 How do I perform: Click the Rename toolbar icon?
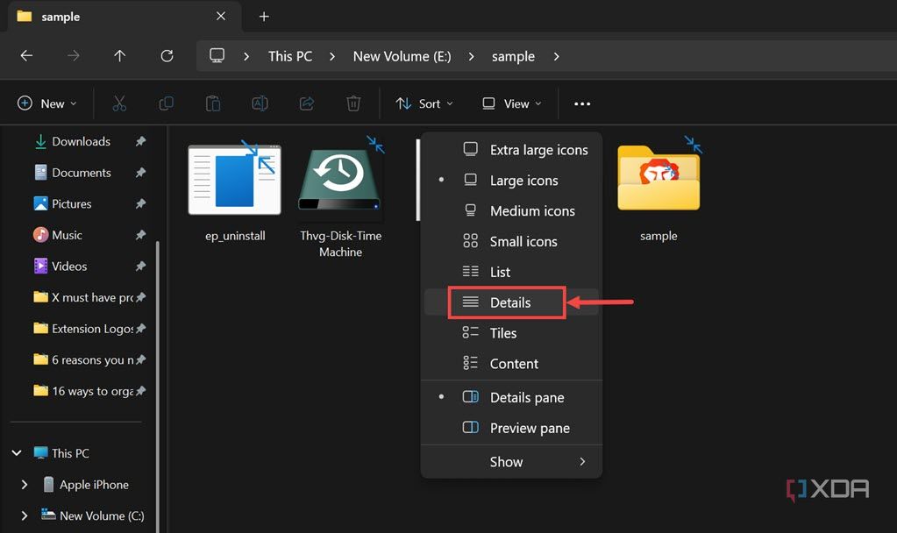coord(260,103)
